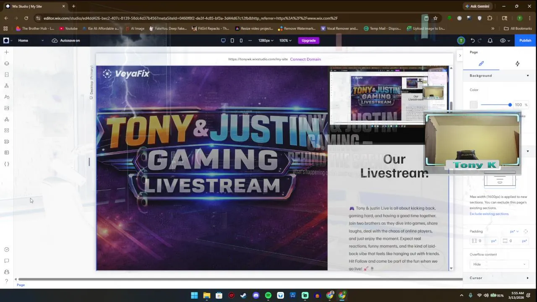
Task: Open the Home page dropdown
Action: [x=31, y=40]
